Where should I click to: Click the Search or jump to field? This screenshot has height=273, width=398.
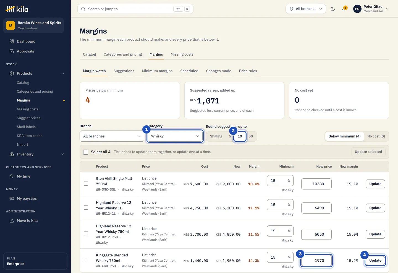[x=135, y=9]
